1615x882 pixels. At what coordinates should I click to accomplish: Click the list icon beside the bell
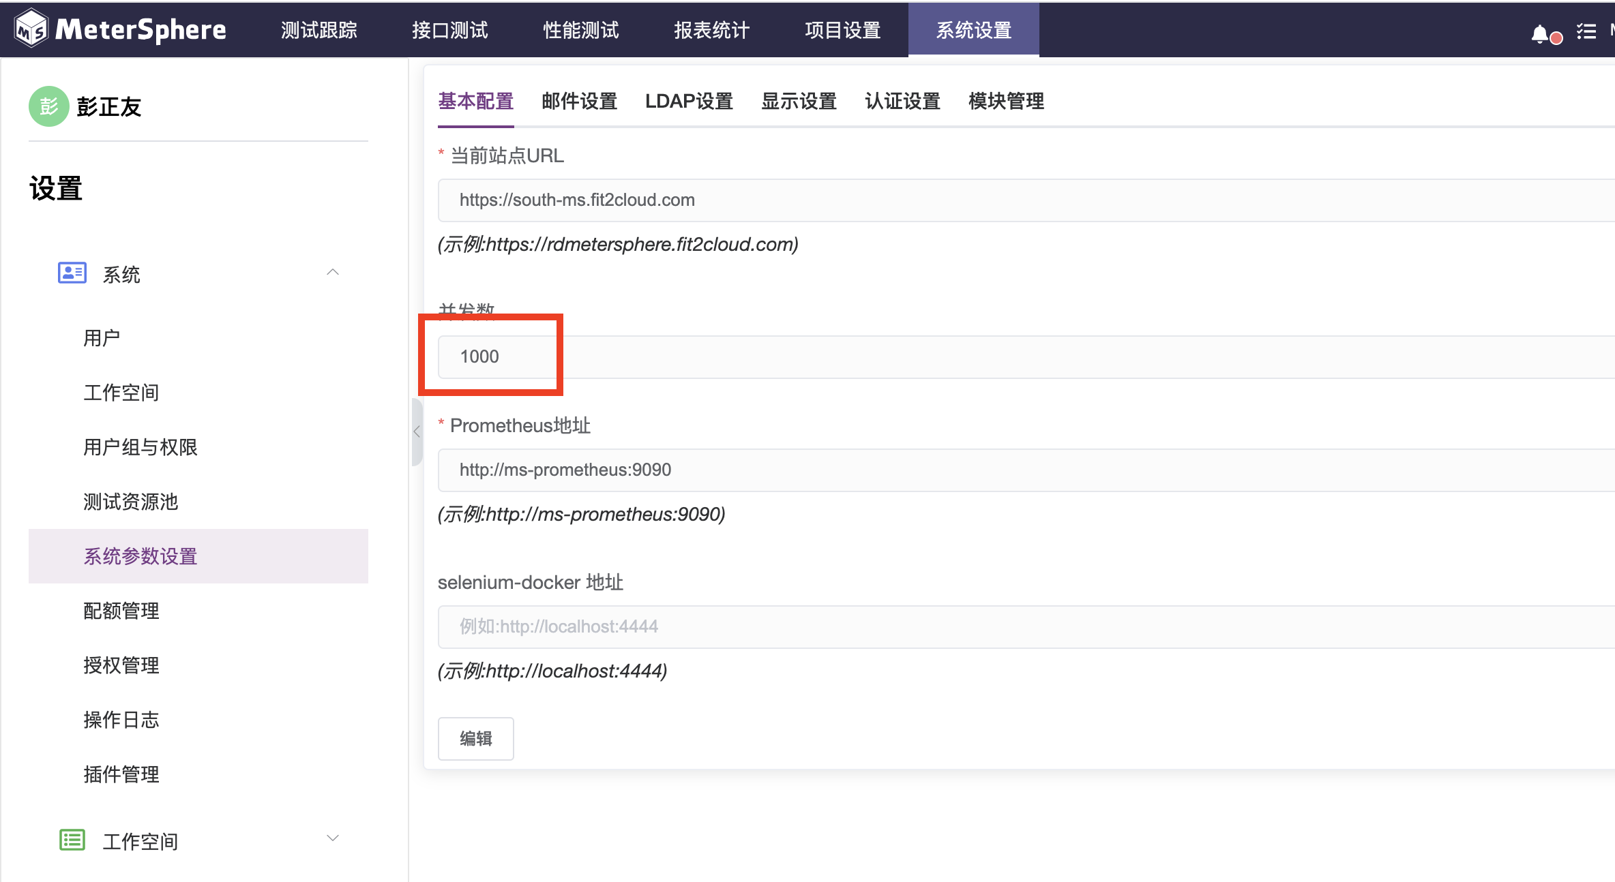pos(1586,31)
